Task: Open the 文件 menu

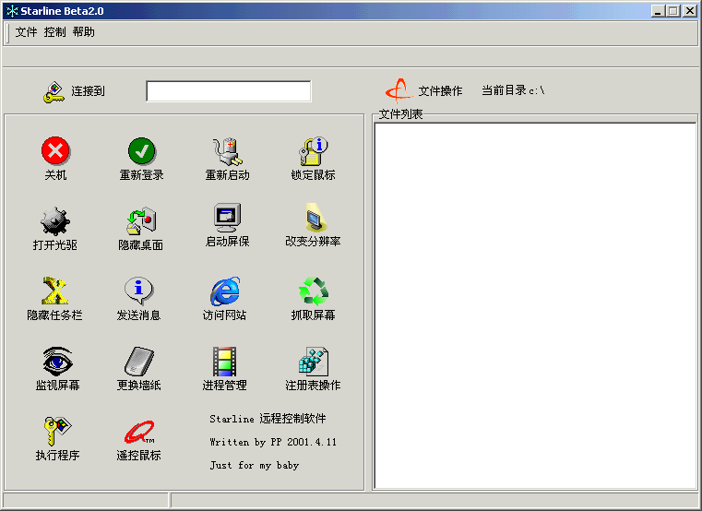Action: [x=26, y=32]
